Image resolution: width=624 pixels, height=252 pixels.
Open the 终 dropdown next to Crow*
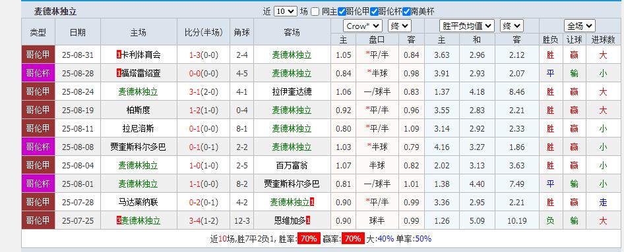tap(399, 26)
